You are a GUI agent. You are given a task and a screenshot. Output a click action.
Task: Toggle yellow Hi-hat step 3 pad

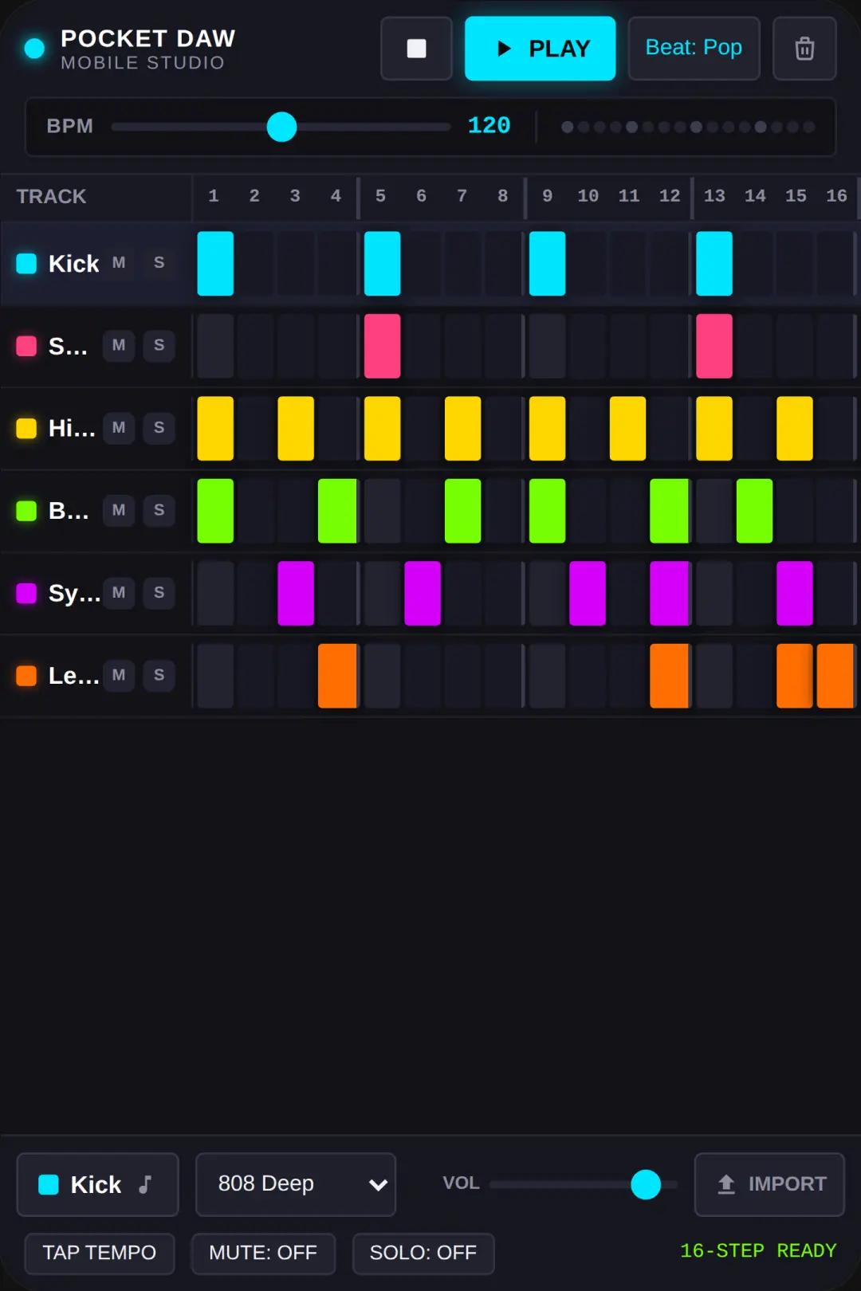point(296,429)
